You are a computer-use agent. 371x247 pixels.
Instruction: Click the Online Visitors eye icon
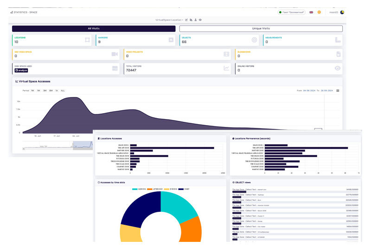tap(338, 68)
